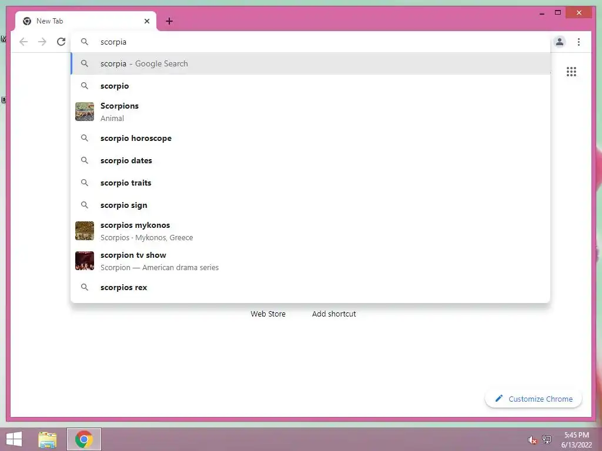The image size is (602, 451).
Task: Choose the scorpia - Google Search suggestion
Action: click(311, 63)
